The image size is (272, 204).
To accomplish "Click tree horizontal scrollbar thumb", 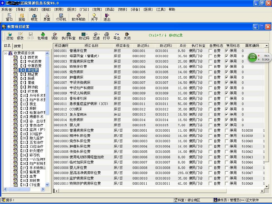I will pyautogui.click(x=19, y=189).
